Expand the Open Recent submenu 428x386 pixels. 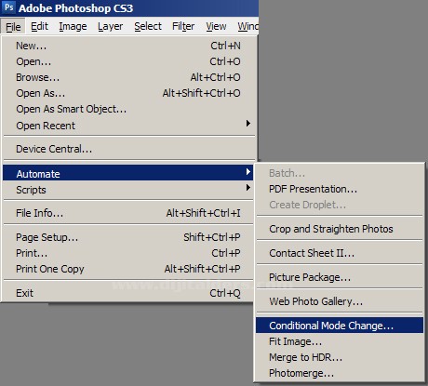tap(128, 126)
